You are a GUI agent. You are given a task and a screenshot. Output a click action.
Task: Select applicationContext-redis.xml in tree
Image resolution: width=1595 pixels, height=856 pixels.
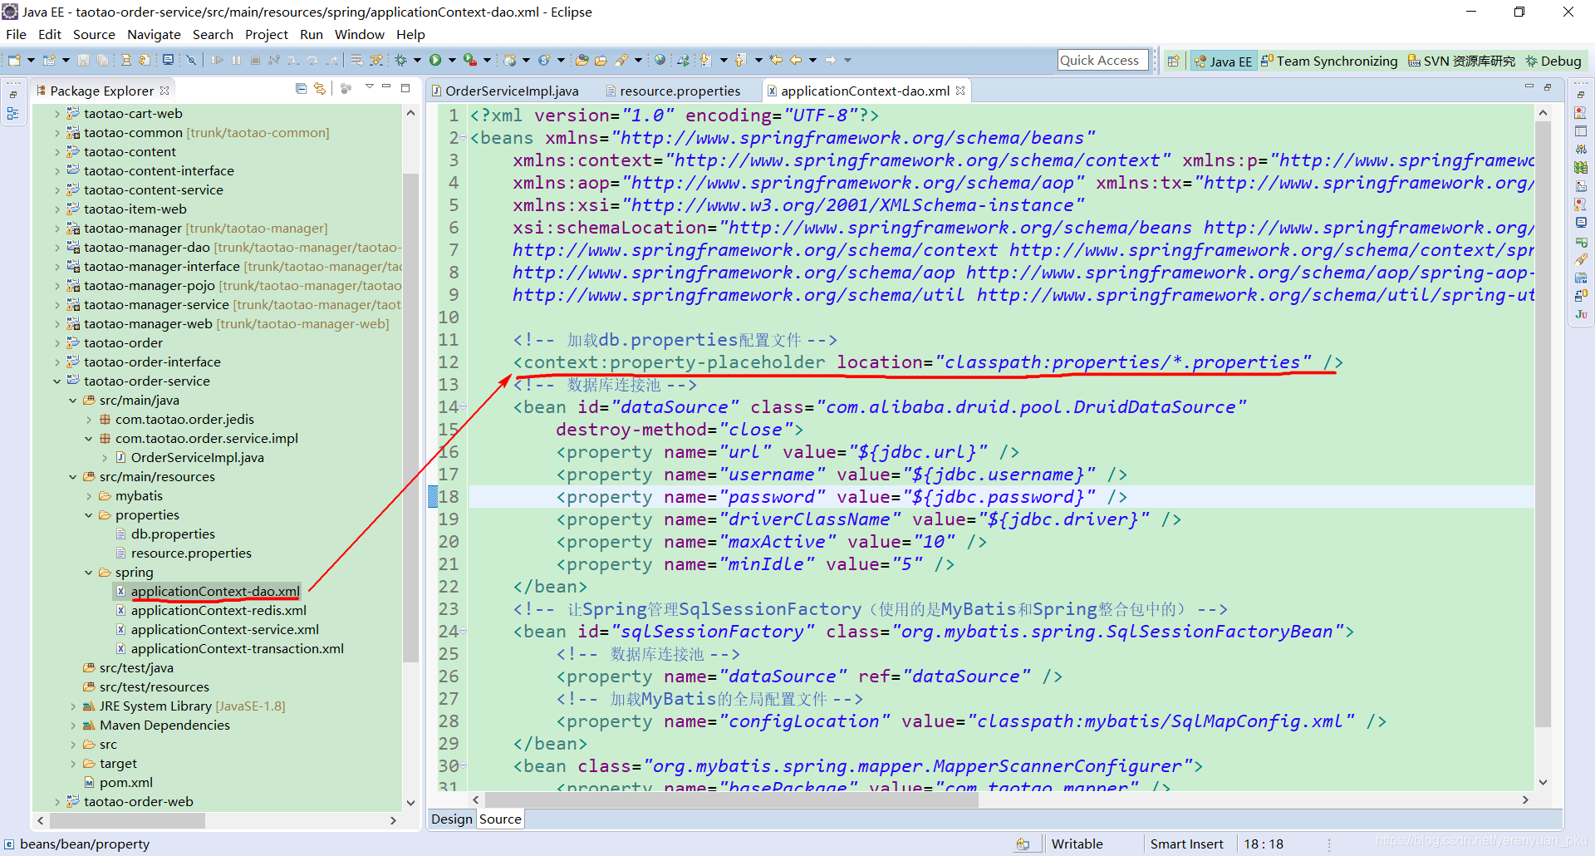click(218, 610)
